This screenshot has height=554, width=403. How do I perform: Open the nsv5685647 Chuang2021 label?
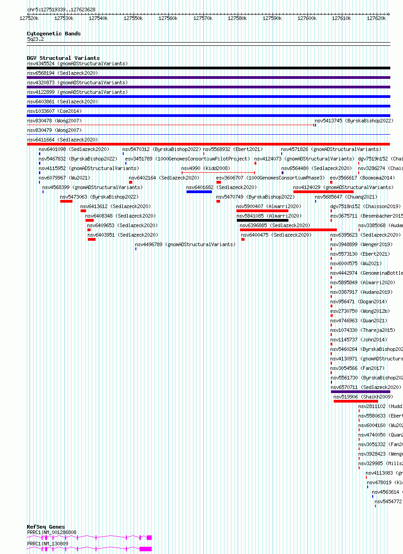(346, 197)
